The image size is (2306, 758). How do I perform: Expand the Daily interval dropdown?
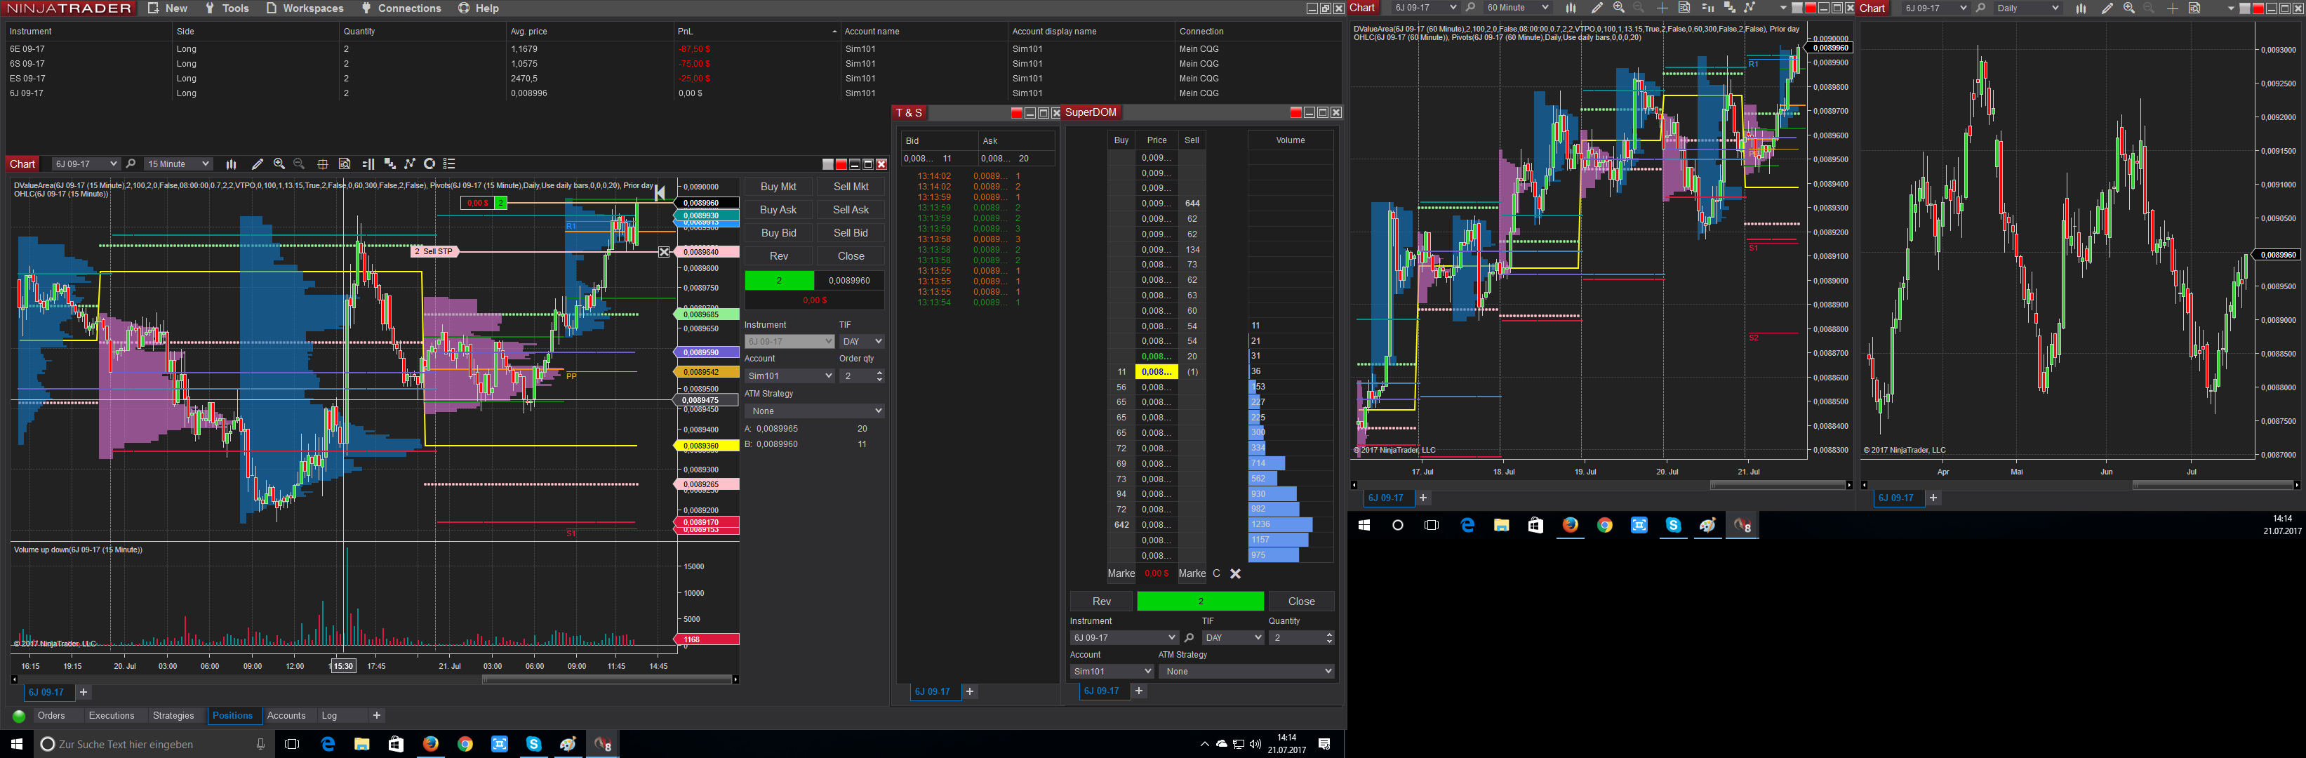(x=2055, y=8)
